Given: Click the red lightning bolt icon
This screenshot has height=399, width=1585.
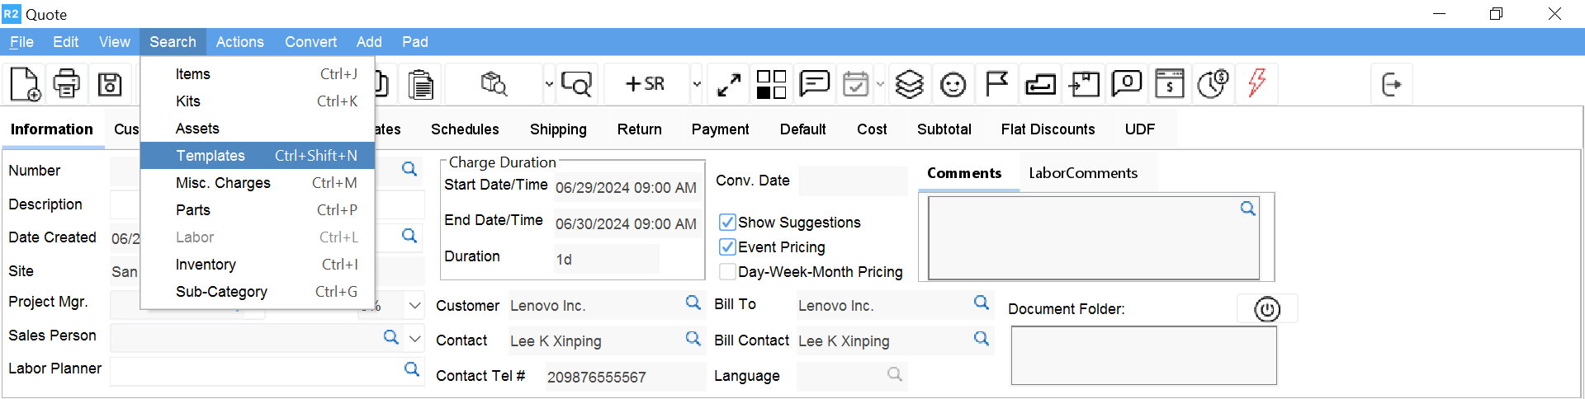Looking at the screenshot, I should (1256, 83).
